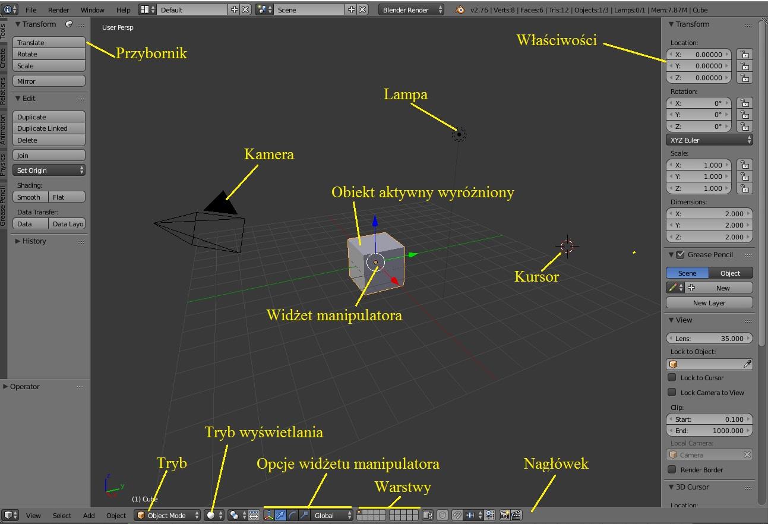Open the File menu
Screen dimensions: 768x524
click(x=31, y=10)
